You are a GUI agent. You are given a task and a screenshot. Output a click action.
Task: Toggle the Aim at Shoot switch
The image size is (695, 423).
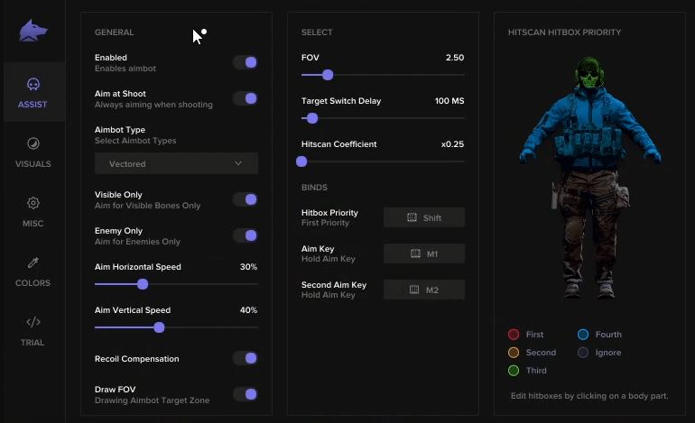(246, 98)
